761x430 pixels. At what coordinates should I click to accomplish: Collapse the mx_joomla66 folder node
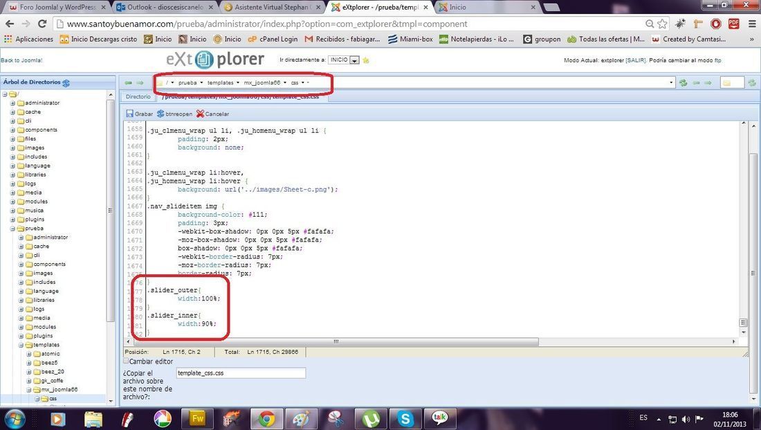click(x=29, y=390)
